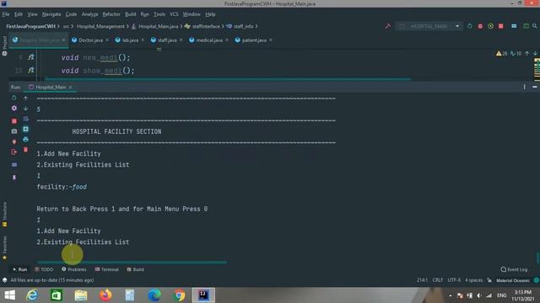This screenshot has height=303, width=540.
Task: Go to previous highlighted error up arrow
Action: point(526,54)
